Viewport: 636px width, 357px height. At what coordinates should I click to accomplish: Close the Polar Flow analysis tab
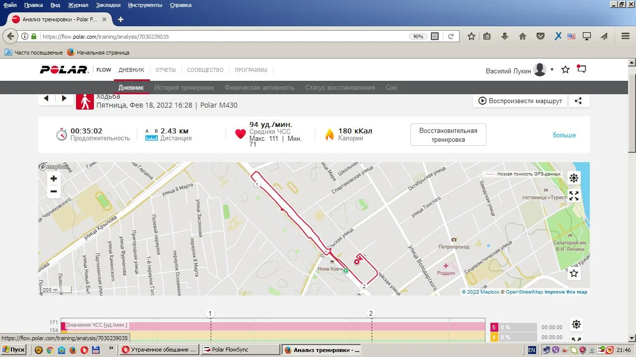[104, 19]
